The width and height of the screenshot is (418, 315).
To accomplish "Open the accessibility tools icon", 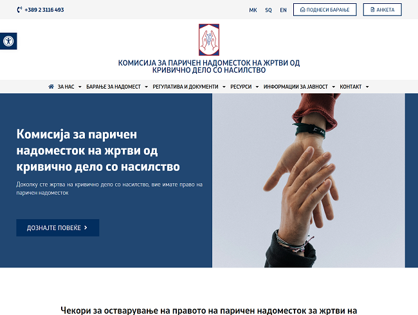I will [8, 41].
